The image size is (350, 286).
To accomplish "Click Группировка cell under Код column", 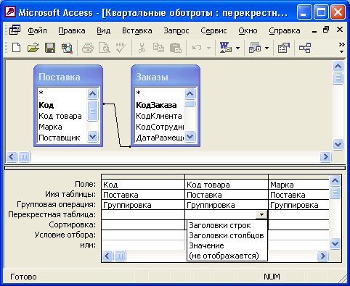I will click(143, 205).
